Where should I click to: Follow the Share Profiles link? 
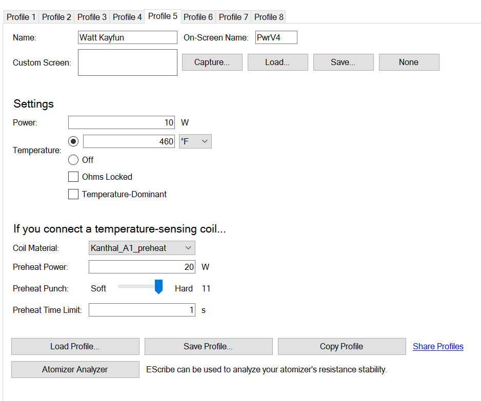coord(438,347)
